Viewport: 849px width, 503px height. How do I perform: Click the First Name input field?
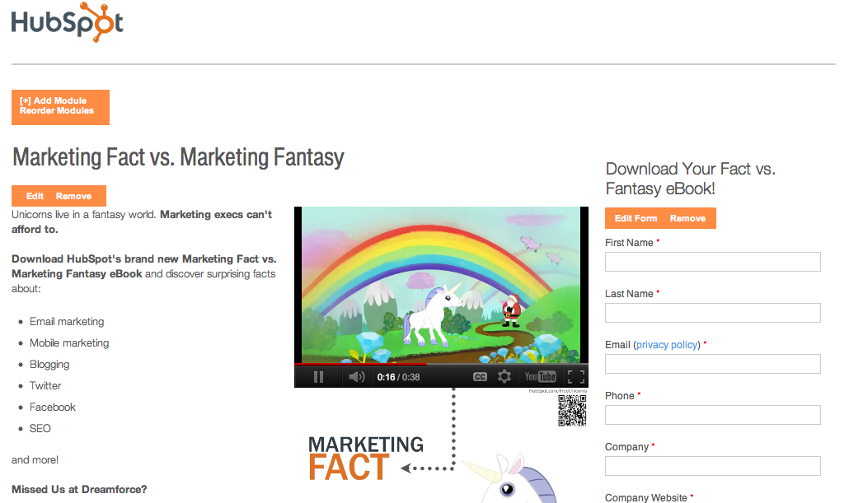pyautogui.click(x=712, y=262)
